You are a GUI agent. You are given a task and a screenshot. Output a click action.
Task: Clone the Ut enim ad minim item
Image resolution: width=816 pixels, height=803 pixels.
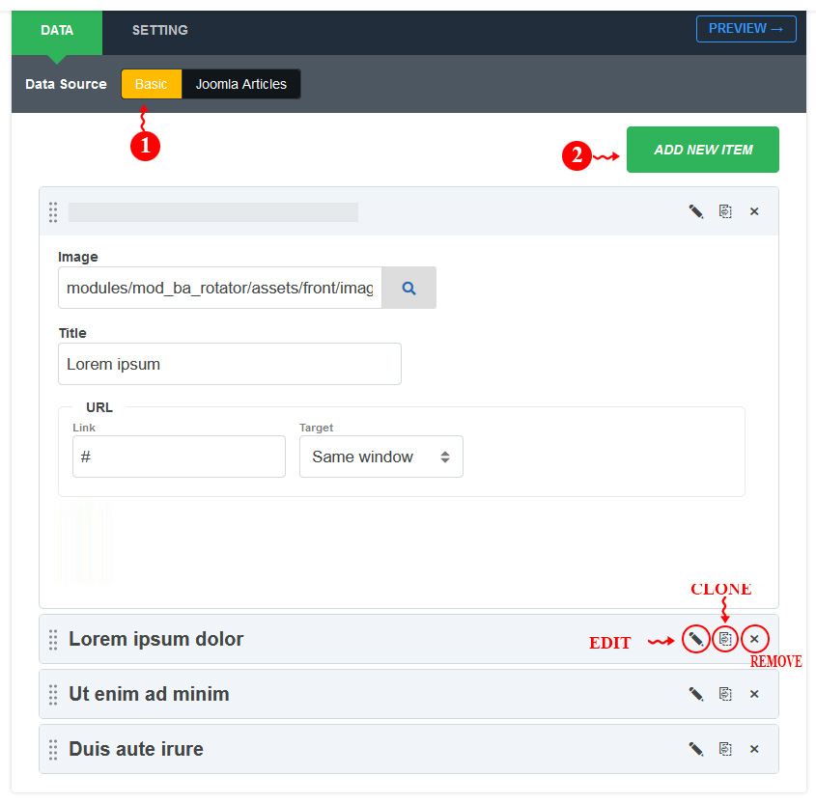[725, 694]
